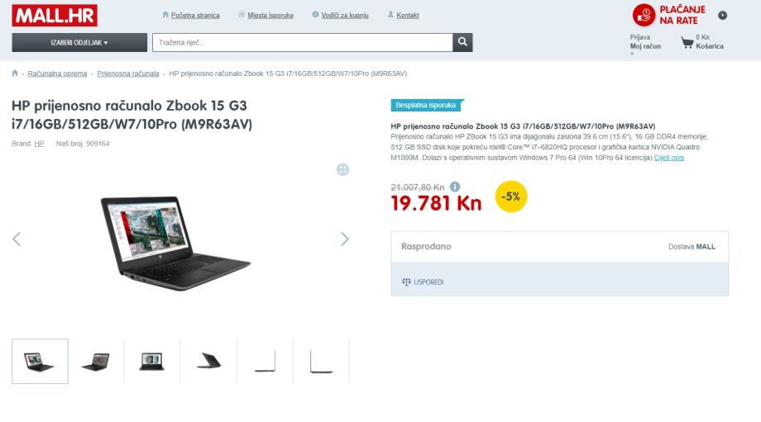Show previous product image arrow

coord(17,239)
